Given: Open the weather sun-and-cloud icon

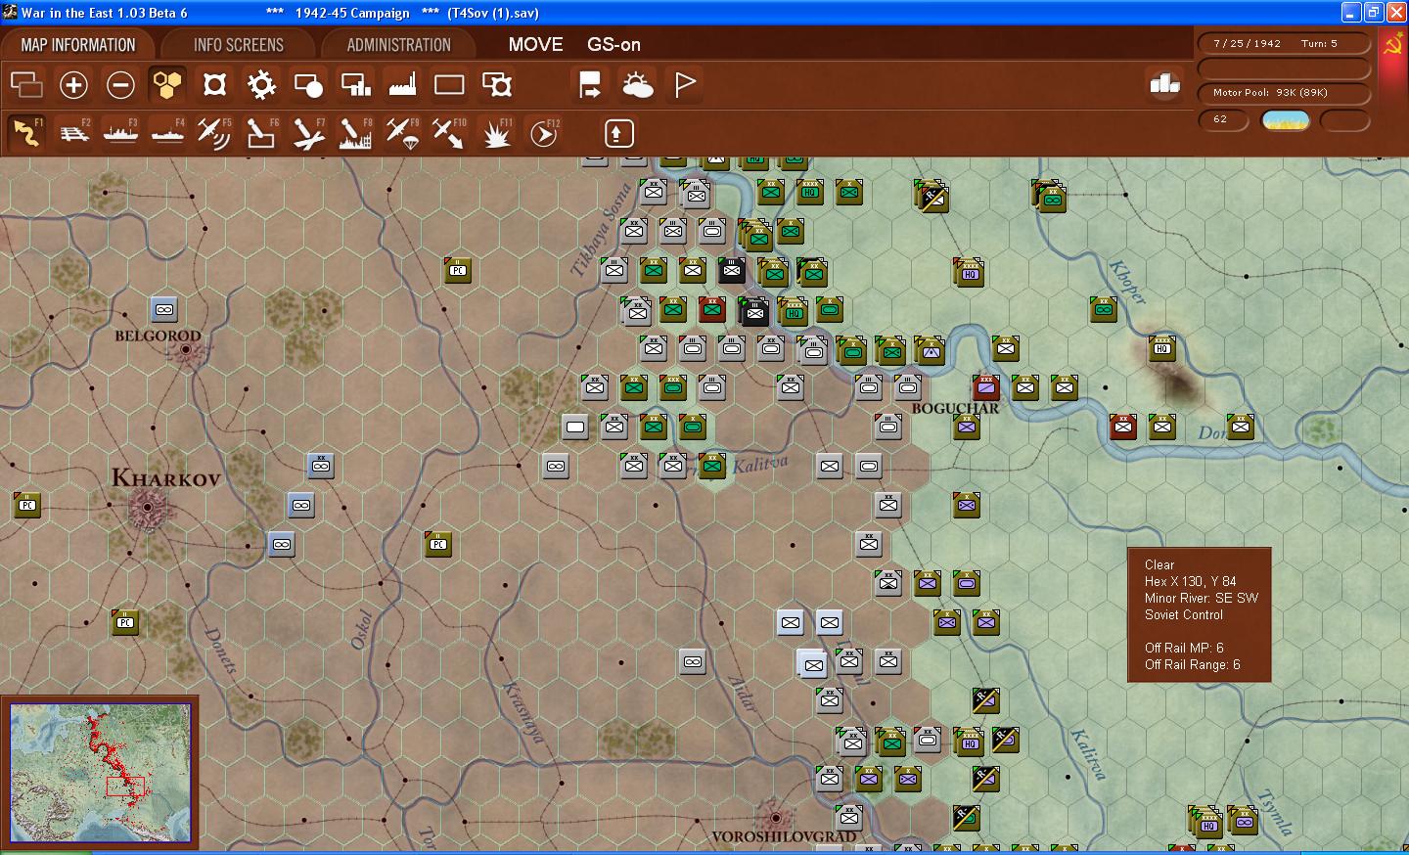Looking at the screenshot, I should [x=637, y=85].
